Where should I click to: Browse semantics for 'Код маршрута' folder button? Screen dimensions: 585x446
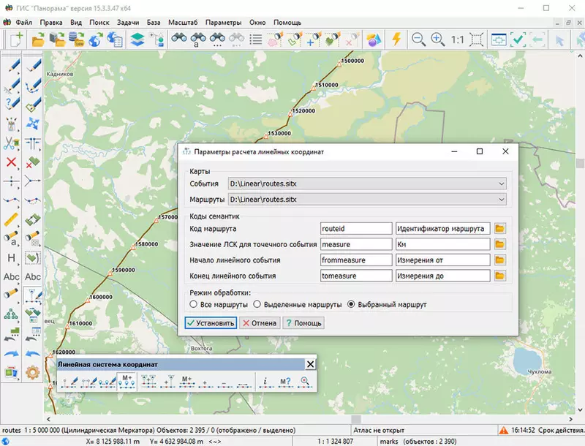pos(500,228)
